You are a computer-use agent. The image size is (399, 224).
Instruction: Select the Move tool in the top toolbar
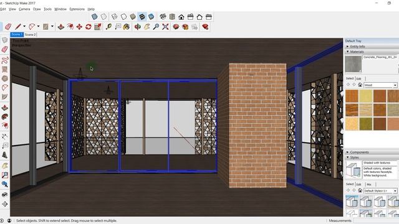(79, 26)
